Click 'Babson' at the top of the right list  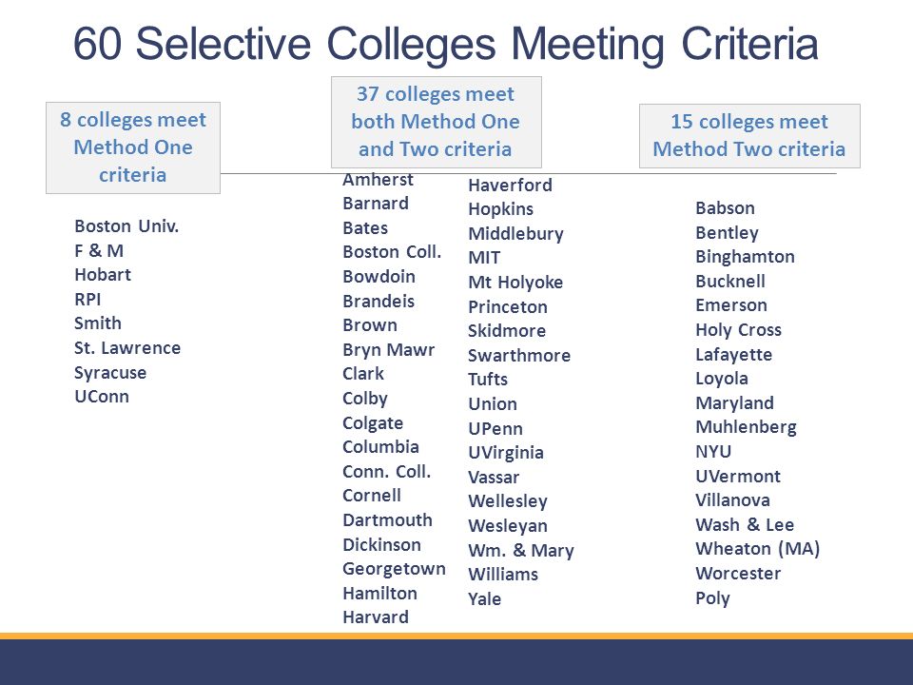[x=725, y=208]
